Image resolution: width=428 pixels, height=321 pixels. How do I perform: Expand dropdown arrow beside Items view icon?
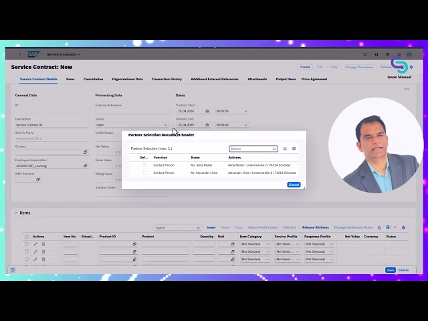pyautogui.click(x=395, y=227)
